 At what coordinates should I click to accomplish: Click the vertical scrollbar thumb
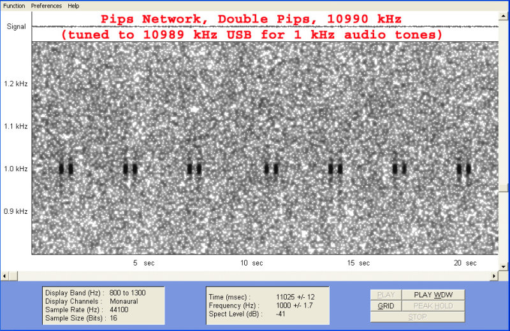(504, 188)
